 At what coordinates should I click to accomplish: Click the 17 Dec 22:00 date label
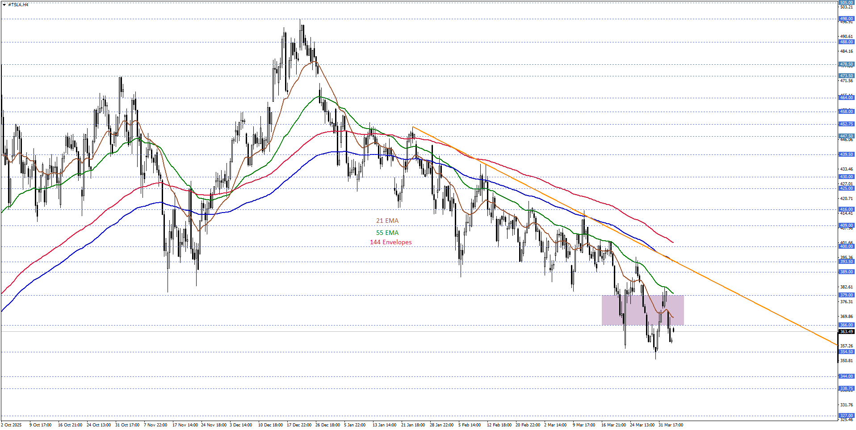(299, 425)
